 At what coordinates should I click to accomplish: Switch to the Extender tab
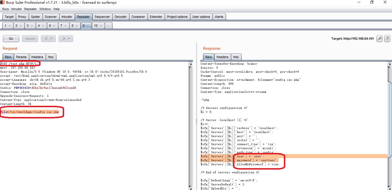pyautogui.click(x=156, y=17)
